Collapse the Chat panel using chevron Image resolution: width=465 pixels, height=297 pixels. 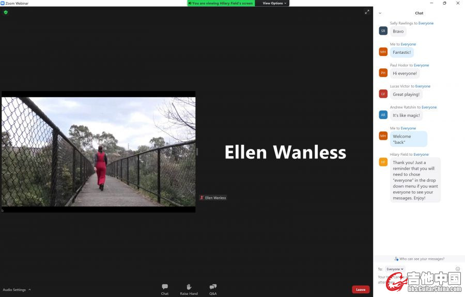tap(380, 13)
